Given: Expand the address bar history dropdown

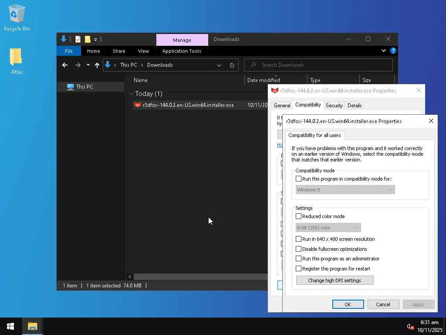Looking at the screenshot, I should pos(219,65).
